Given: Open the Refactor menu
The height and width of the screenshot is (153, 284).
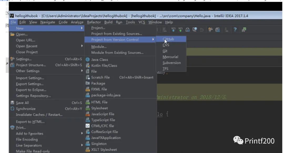Looking at the screenshot, I should (x=94, y=22).
